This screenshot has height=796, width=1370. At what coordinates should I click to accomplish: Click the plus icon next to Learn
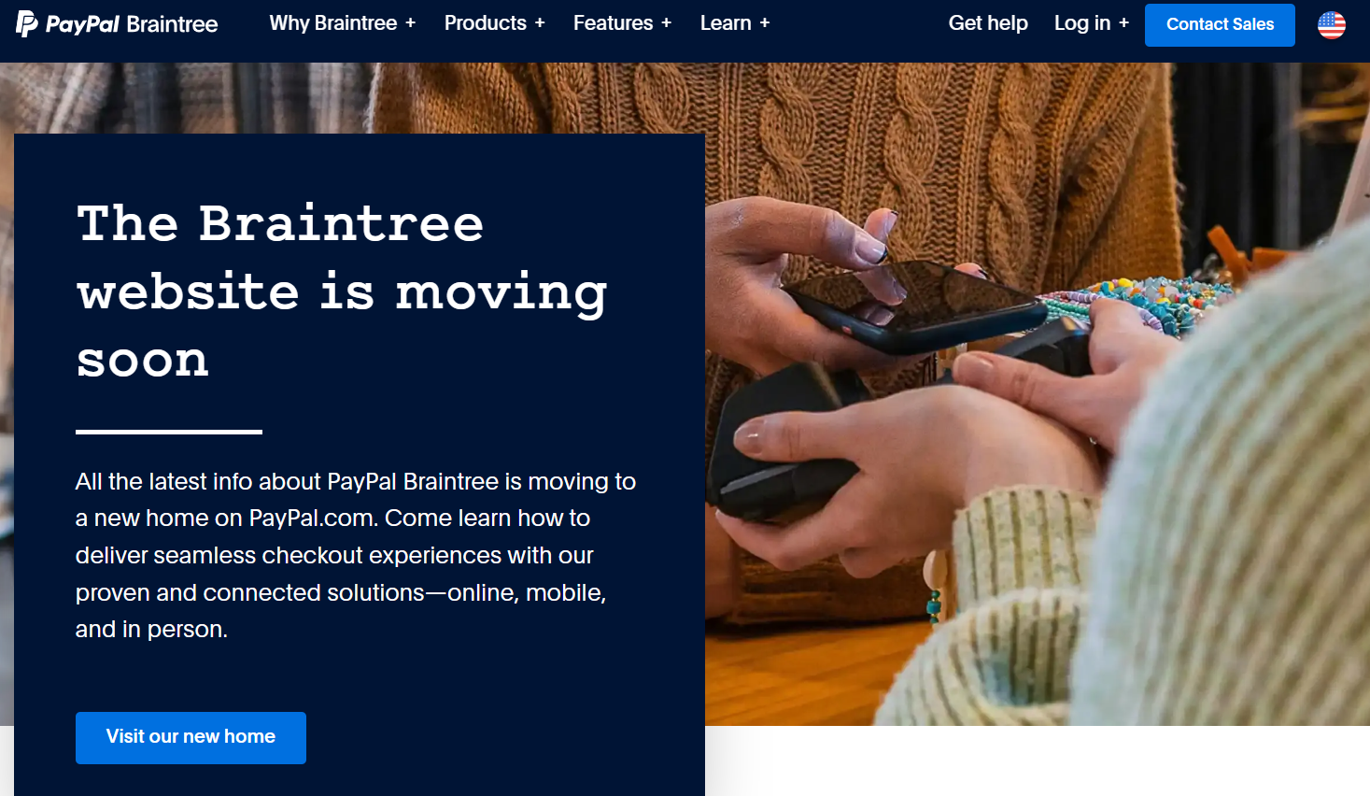765,23
